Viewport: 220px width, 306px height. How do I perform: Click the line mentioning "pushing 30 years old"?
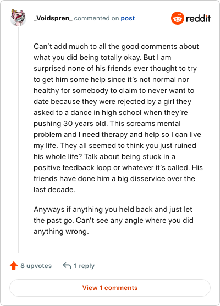pyautogui.click(x=107, y=123)
